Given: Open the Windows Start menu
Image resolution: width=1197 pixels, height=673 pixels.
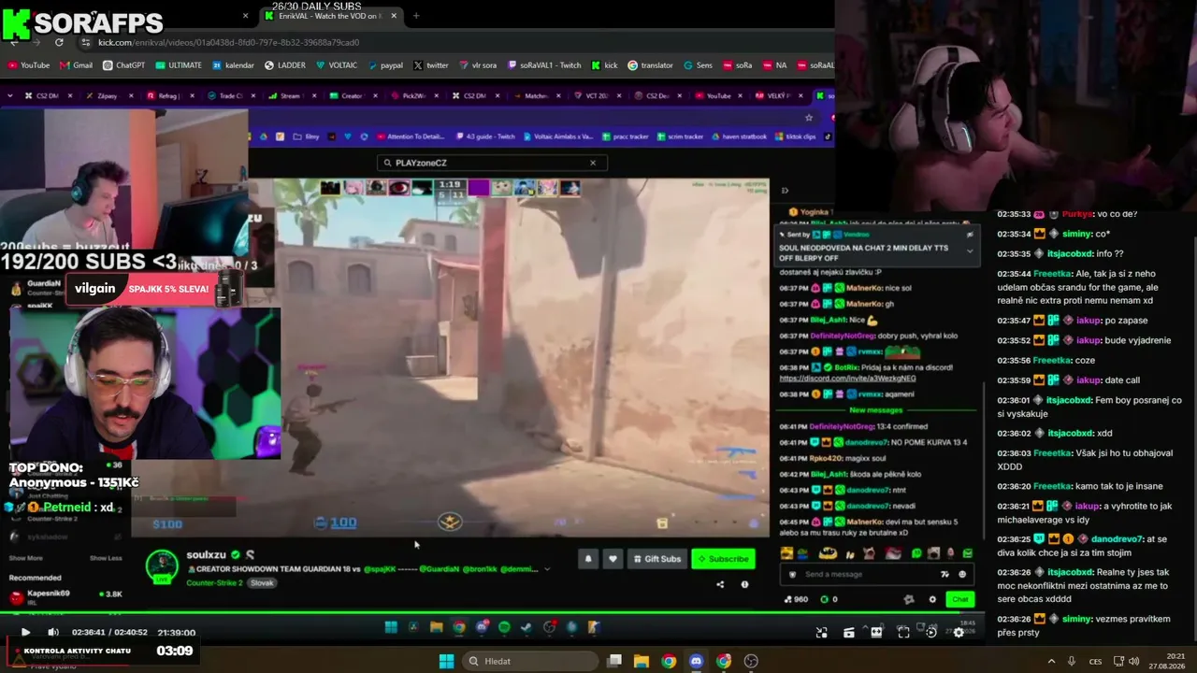Looking at the screenshot, I should [x=446, y=661].
